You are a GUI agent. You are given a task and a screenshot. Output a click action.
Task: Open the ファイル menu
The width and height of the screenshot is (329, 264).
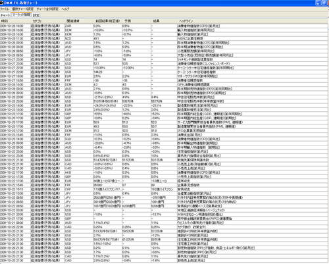coord(4,9)
